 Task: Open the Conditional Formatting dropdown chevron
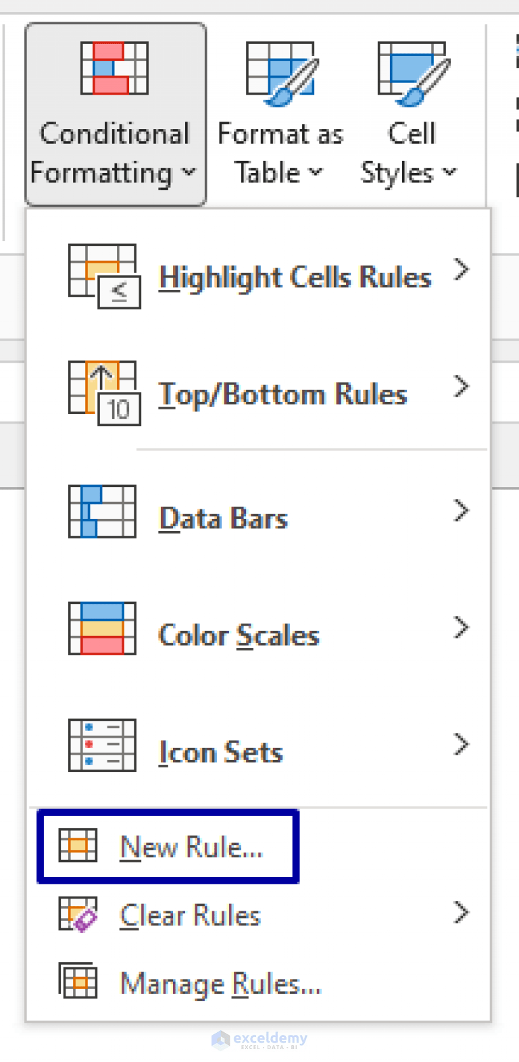[190, 173]
